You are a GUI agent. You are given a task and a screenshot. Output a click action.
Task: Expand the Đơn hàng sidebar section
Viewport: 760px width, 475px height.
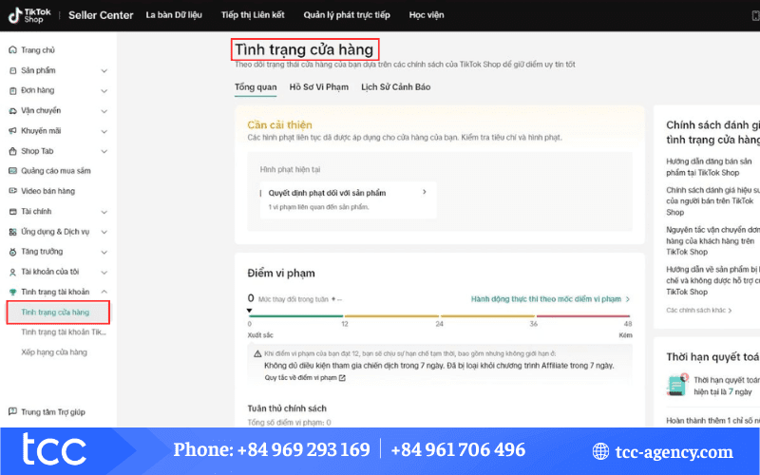click(x=104, y=90)
